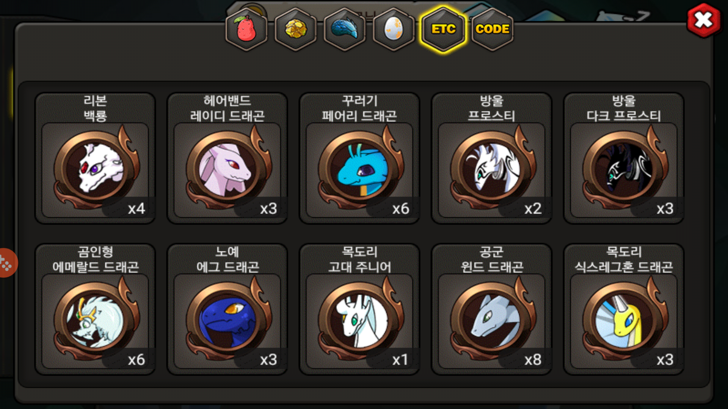Open the fruit food tab

[246, 29]
